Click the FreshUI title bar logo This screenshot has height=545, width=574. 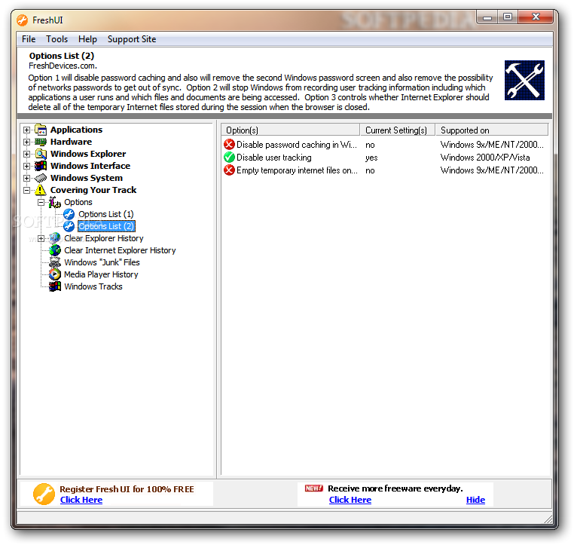[x=23, y=20]
